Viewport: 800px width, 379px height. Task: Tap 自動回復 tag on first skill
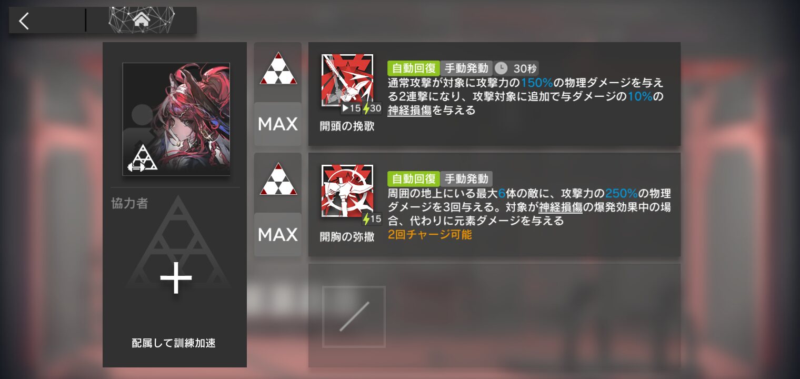click(x=413, y=68)
